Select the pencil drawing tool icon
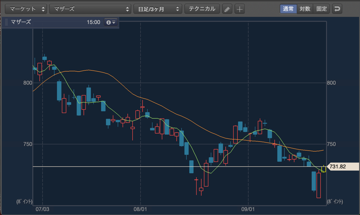This screenshot has width=360, height=215. pos(227,9)
